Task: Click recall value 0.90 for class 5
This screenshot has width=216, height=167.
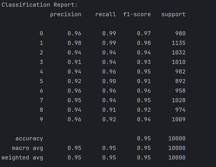Action: pyautogui.click(x=109, y=81)
